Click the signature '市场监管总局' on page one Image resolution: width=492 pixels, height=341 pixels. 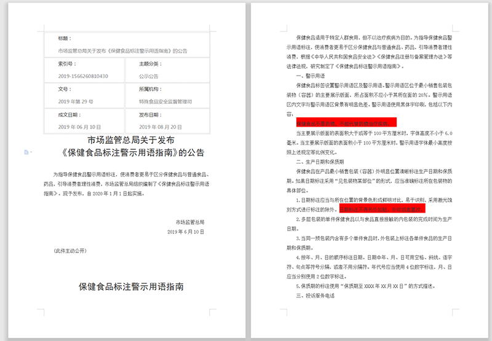190,222
